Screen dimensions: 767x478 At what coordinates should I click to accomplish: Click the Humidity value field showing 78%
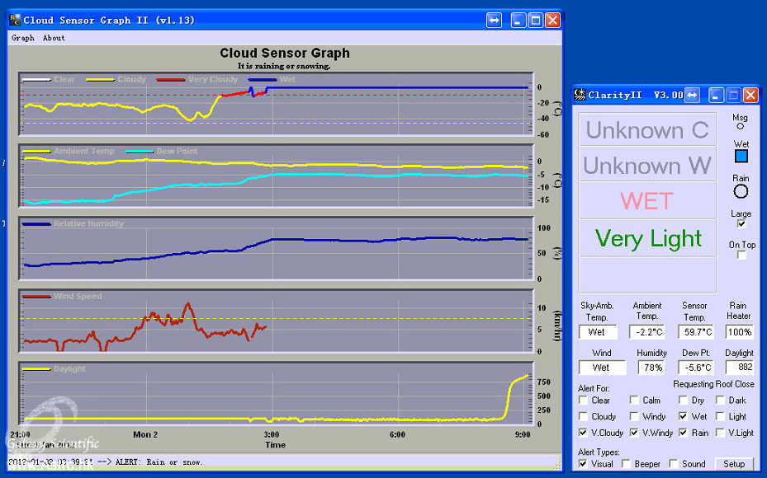coord(651,368)
